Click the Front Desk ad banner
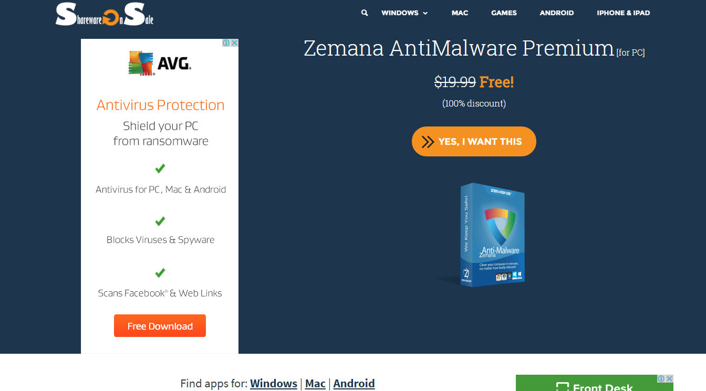 tap(594, 383)
